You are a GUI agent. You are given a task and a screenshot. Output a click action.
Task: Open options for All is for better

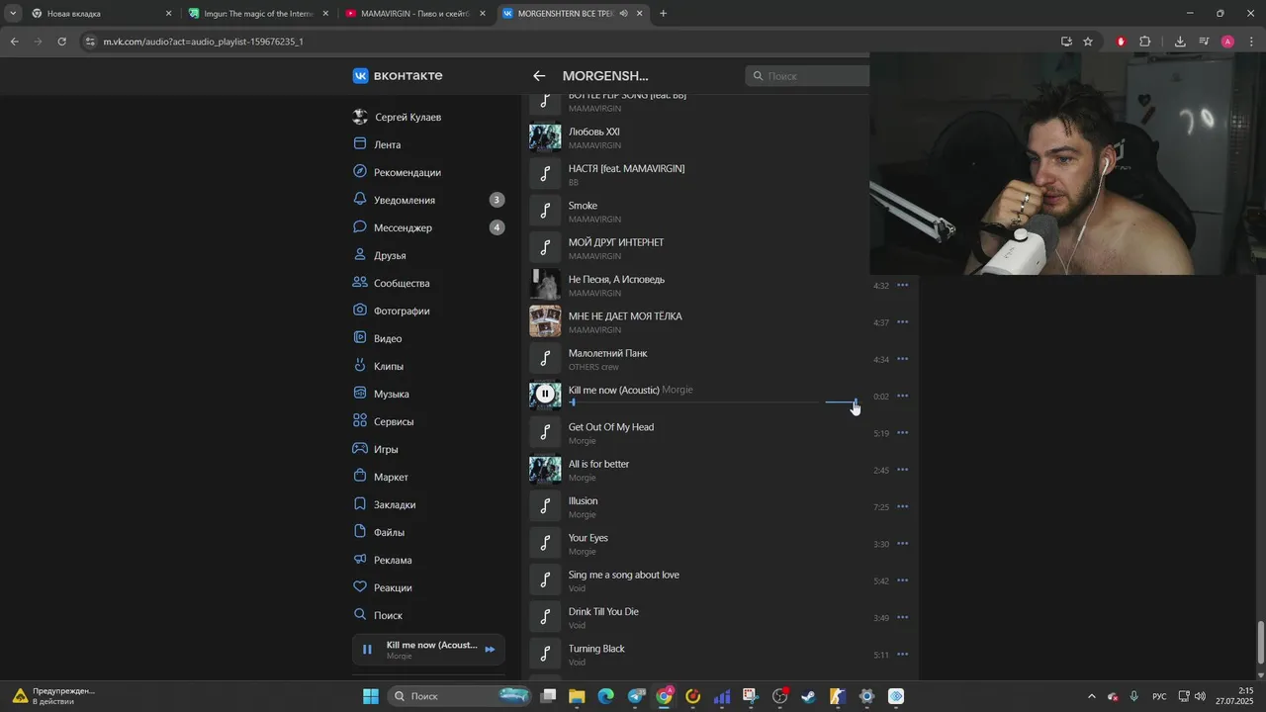[902, 470]
